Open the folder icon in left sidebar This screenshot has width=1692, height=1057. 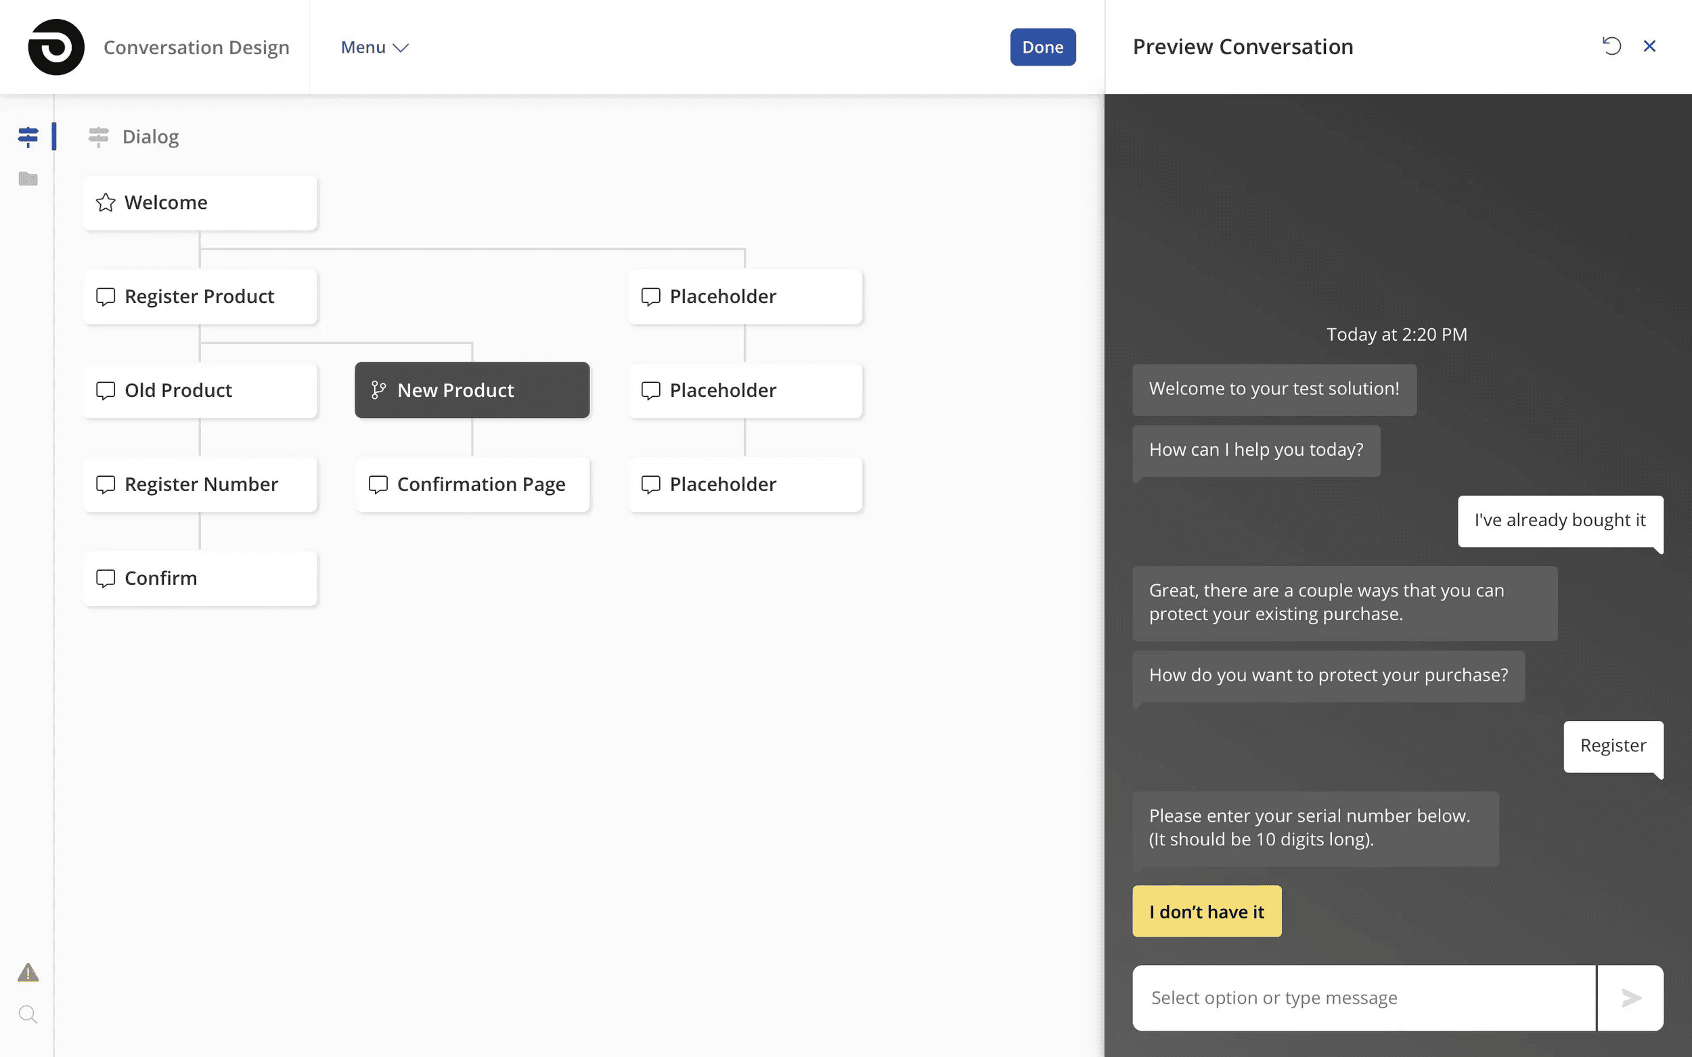(28, 179)
